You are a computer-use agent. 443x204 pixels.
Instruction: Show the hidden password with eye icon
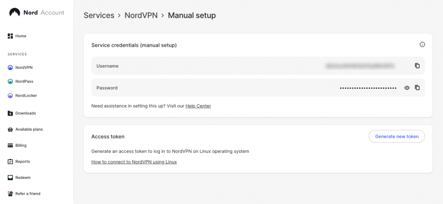tap(407, 87)
